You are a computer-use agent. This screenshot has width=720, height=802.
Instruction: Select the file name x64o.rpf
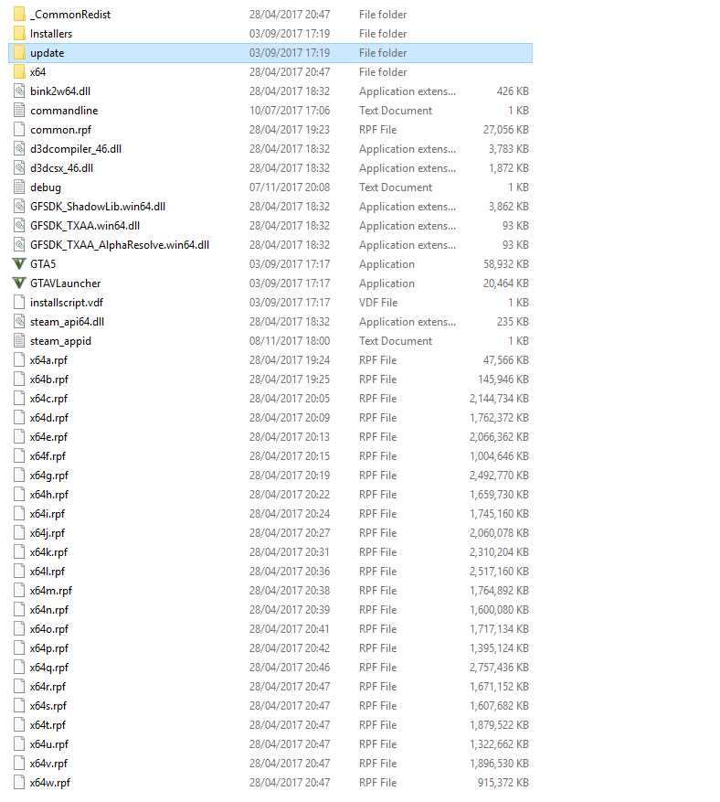pyautogui.click(x=49, y=629)
